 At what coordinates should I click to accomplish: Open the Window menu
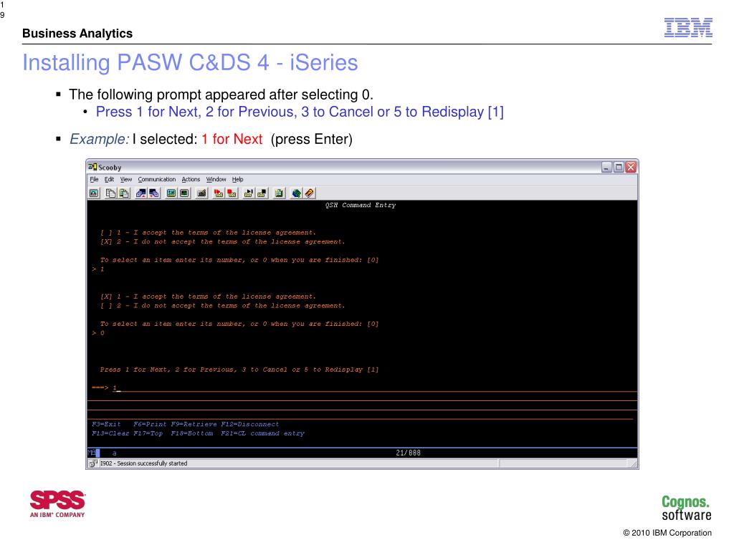tap(216, 180)
